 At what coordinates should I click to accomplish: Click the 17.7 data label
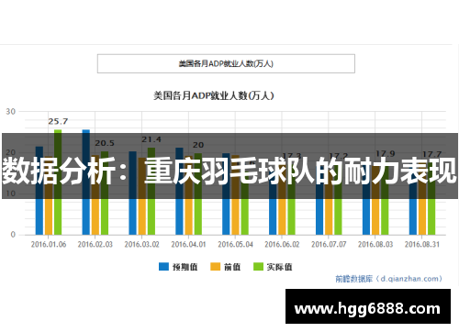[431, 154]
